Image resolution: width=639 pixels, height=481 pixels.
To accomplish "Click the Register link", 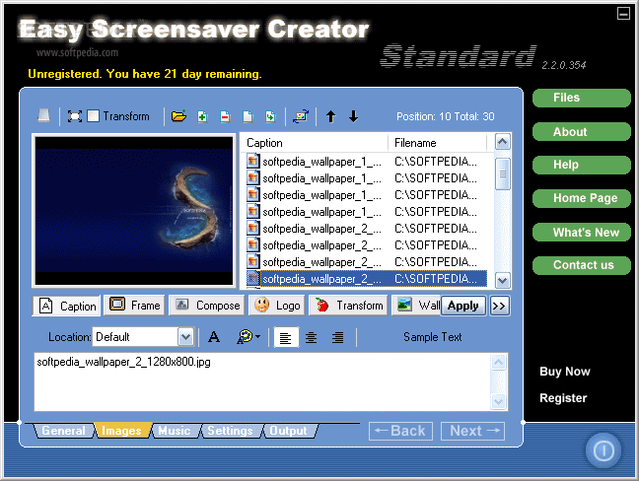I will tap(563, 398).
